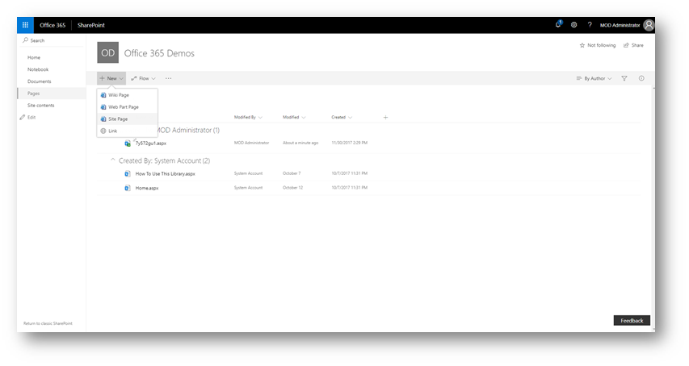
Task: Click the Wiki Page menu icon
Action: (103, 94)
